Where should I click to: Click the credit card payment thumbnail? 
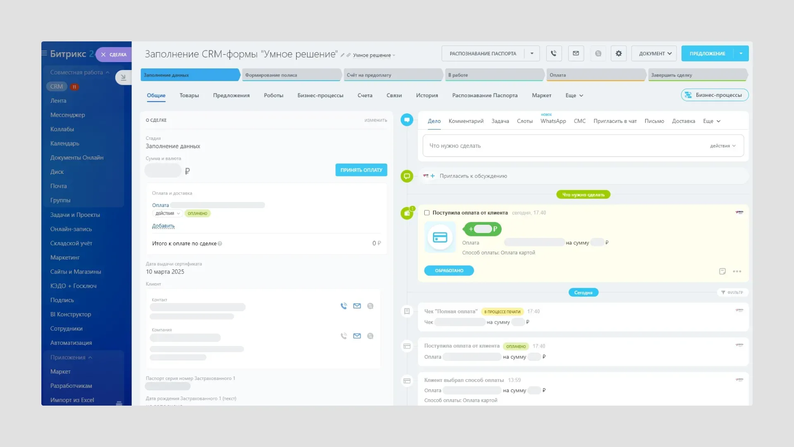coord(440,237)
